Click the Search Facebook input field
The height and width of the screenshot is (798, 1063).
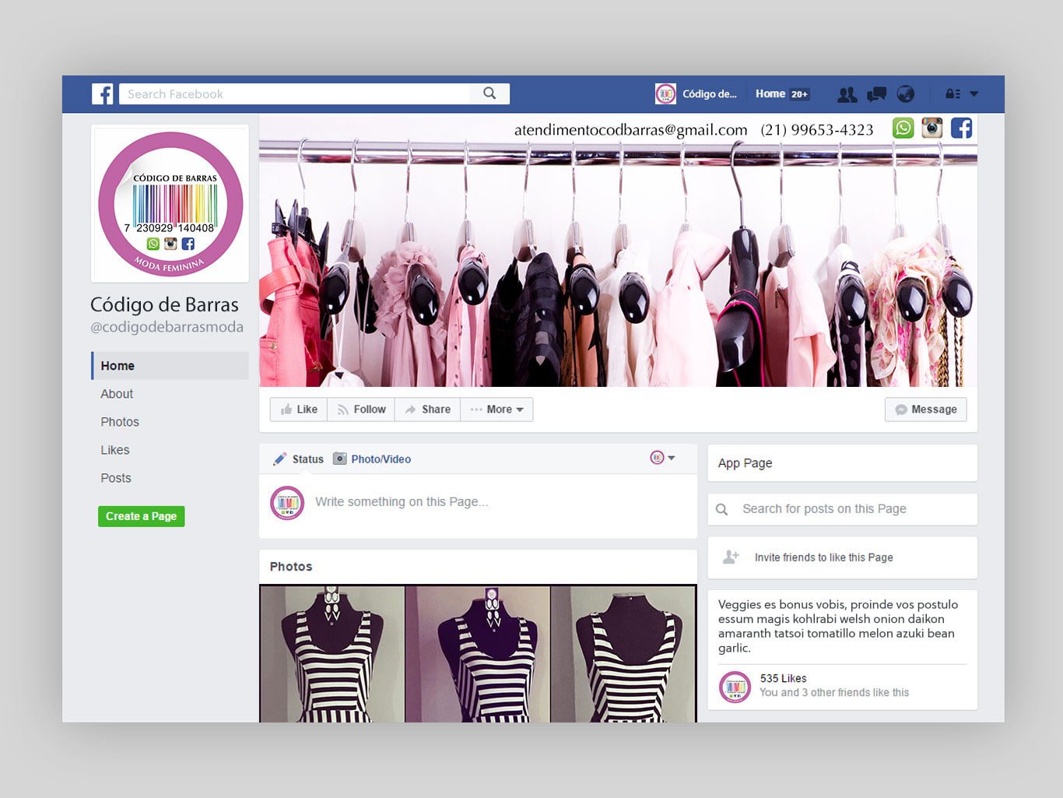[296, 94]
